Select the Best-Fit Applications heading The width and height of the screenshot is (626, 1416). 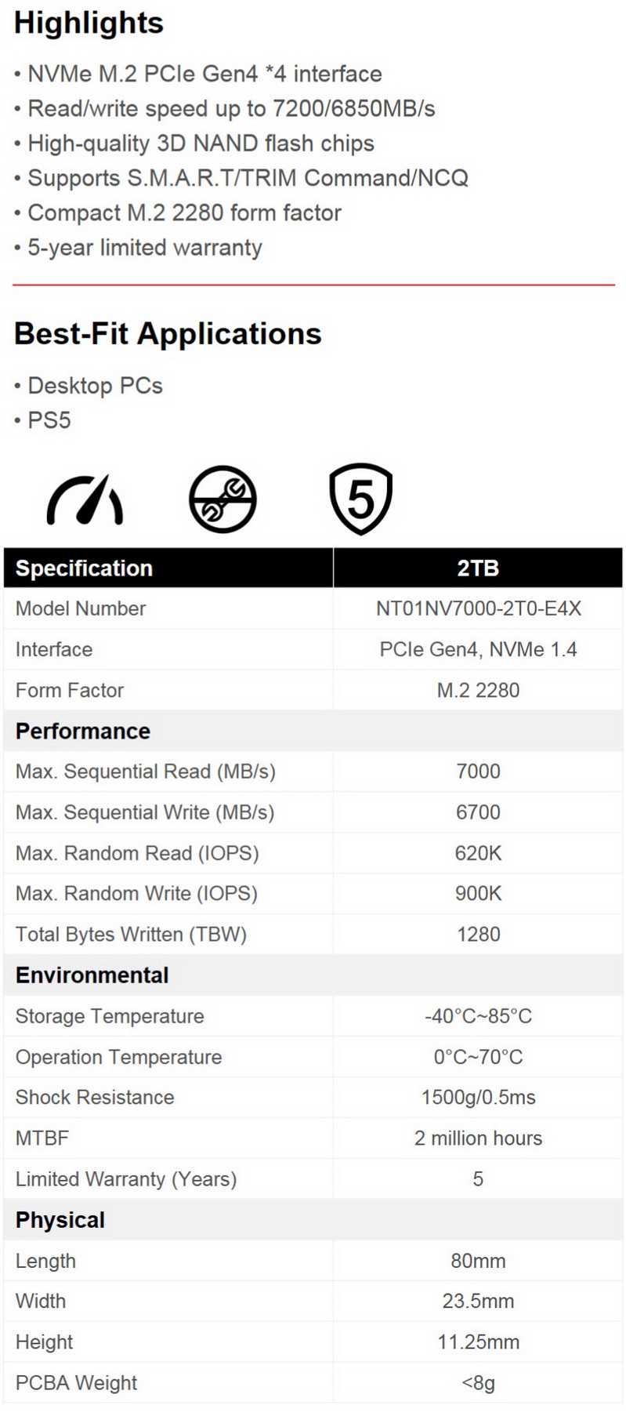pos(168,334)
